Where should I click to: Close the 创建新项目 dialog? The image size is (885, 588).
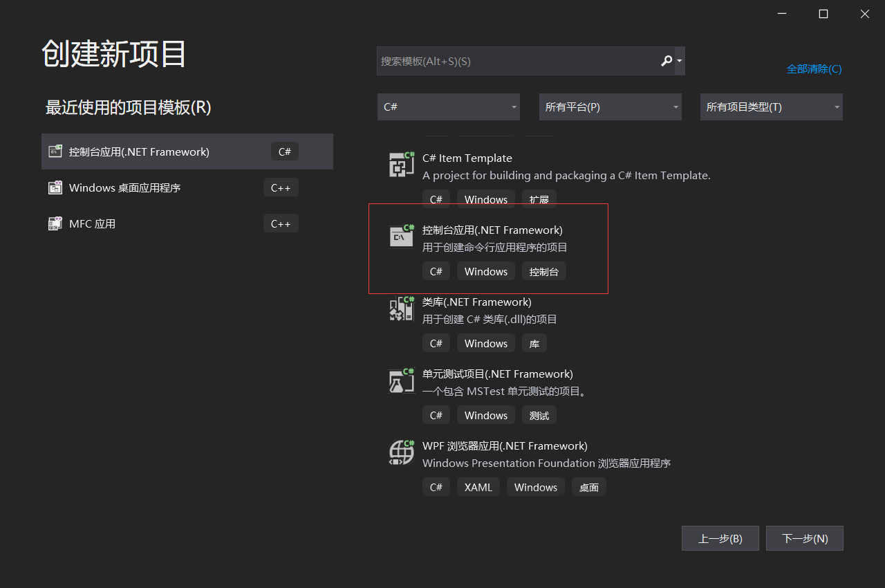click(x=865, y=13)
